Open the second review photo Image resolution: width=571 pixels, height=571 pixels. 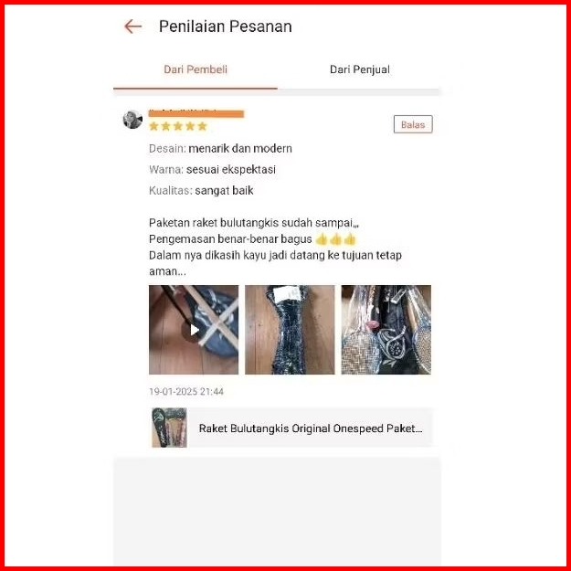coord(290,330)
